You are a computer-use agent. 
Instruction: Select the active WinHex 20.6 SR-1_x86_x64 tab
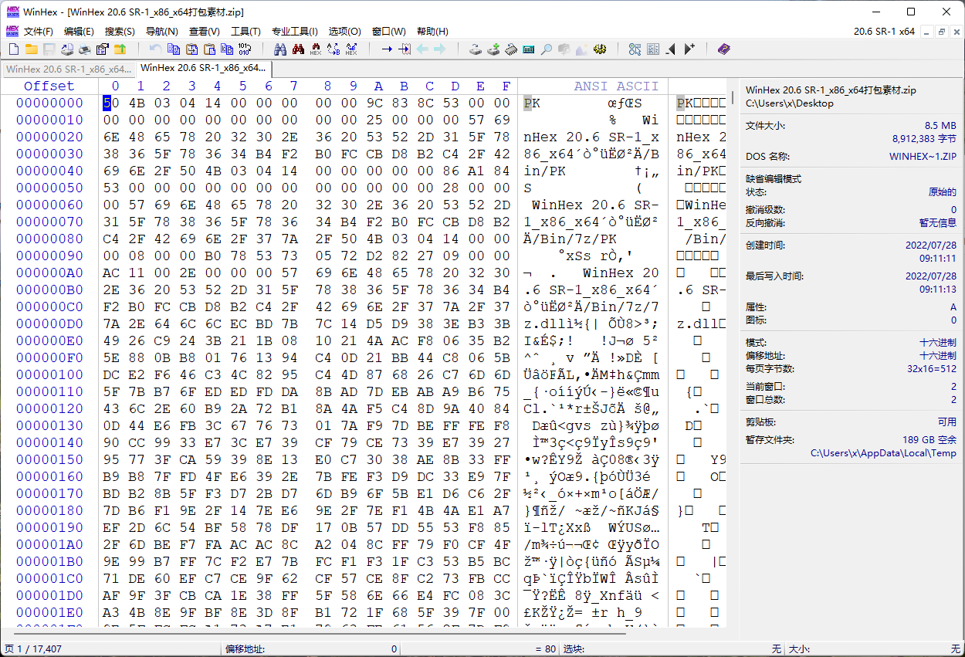[203, 68]
